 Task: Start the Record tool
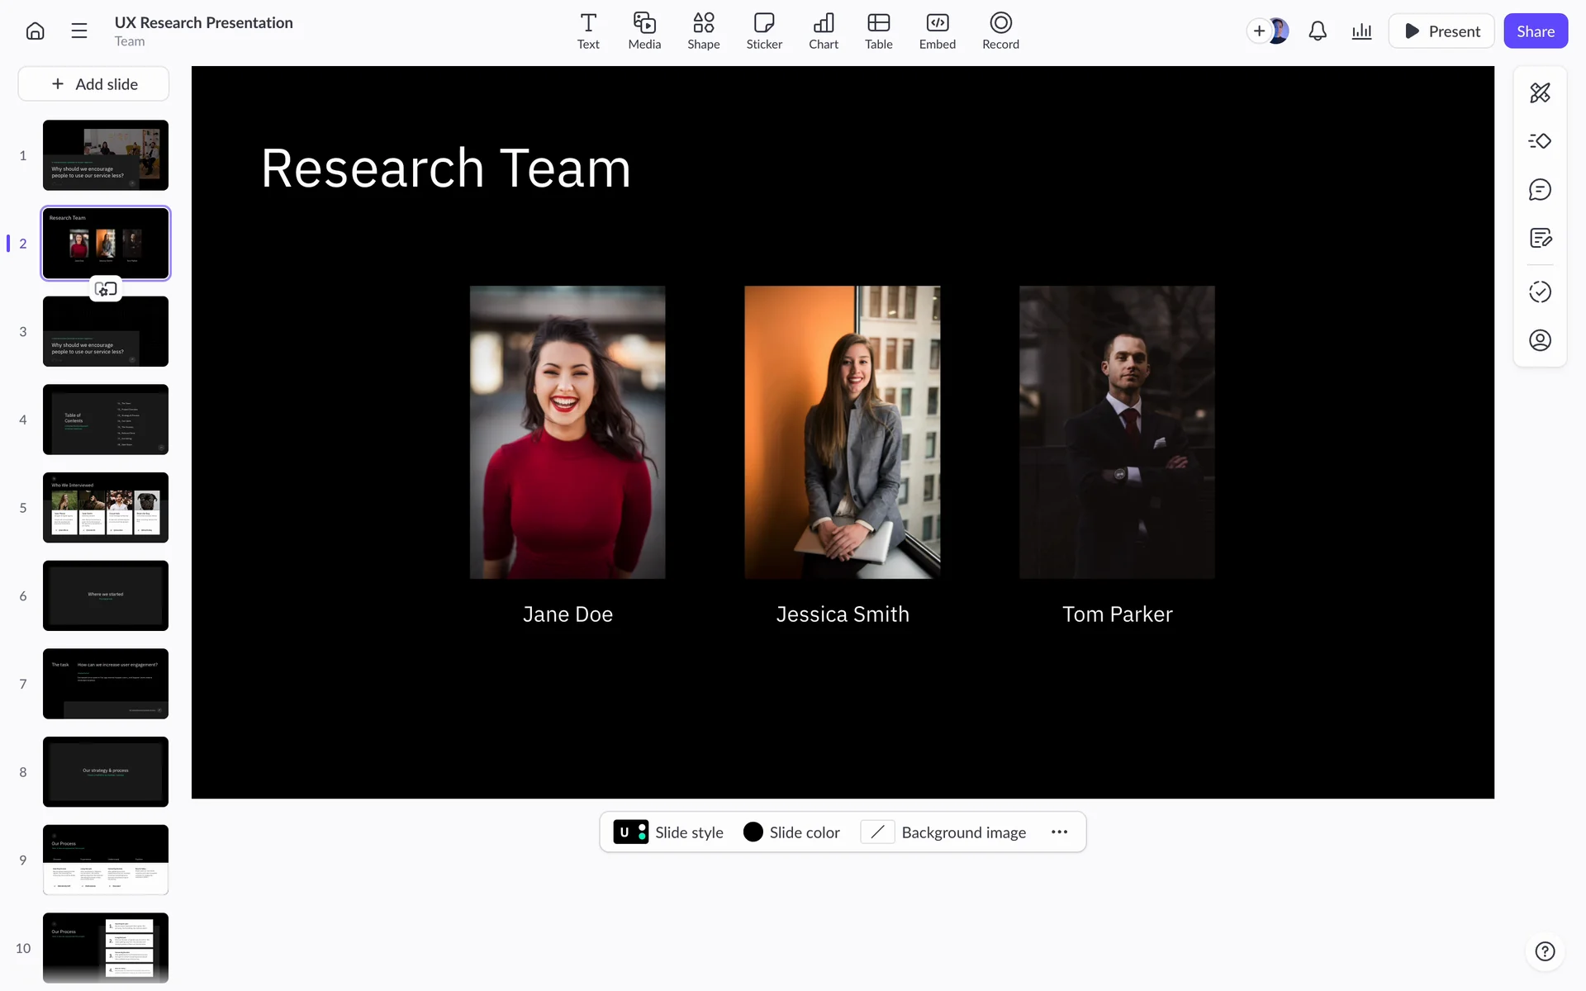click(1000, 31)
